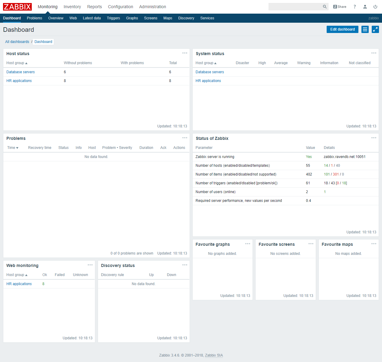This screenshot has width=382, height=362.
Task: Open Web monitoring widget menu dots
Action: tap(90, 265)
